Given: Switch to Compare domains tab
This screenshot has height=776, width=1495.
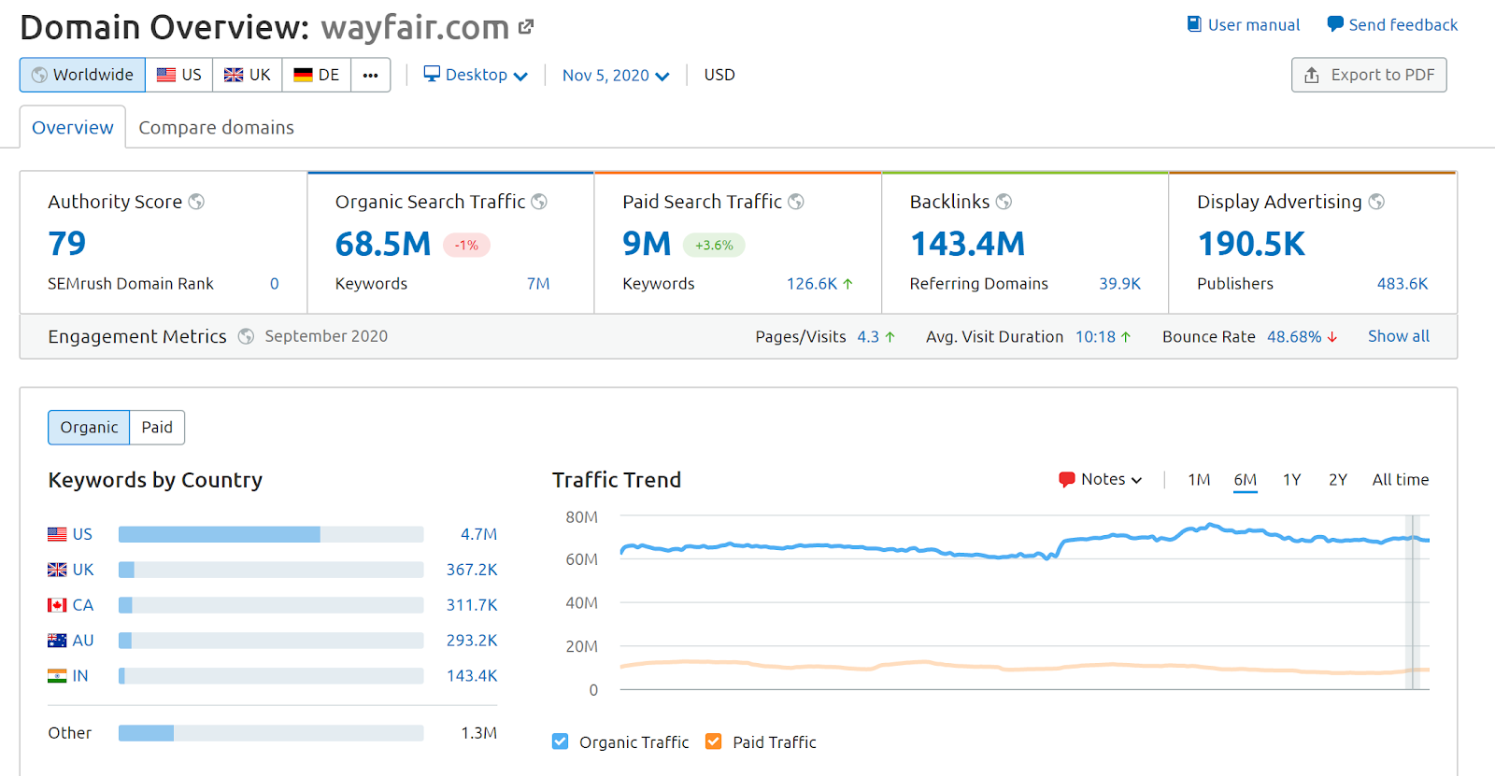Looking at the screenshot, I should pos(216,128).
